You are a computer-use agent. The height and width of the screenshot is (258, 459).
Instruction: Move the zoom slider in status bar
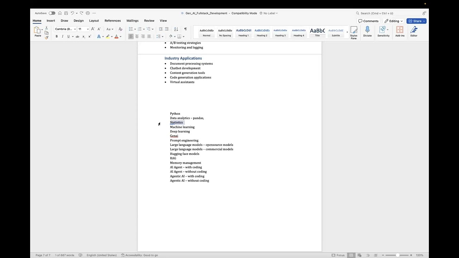click(x=397, y=255)
